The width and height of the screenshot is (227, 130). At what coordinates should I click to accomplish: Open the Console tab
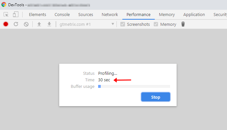pyautogui.click(x=62, y=15)
